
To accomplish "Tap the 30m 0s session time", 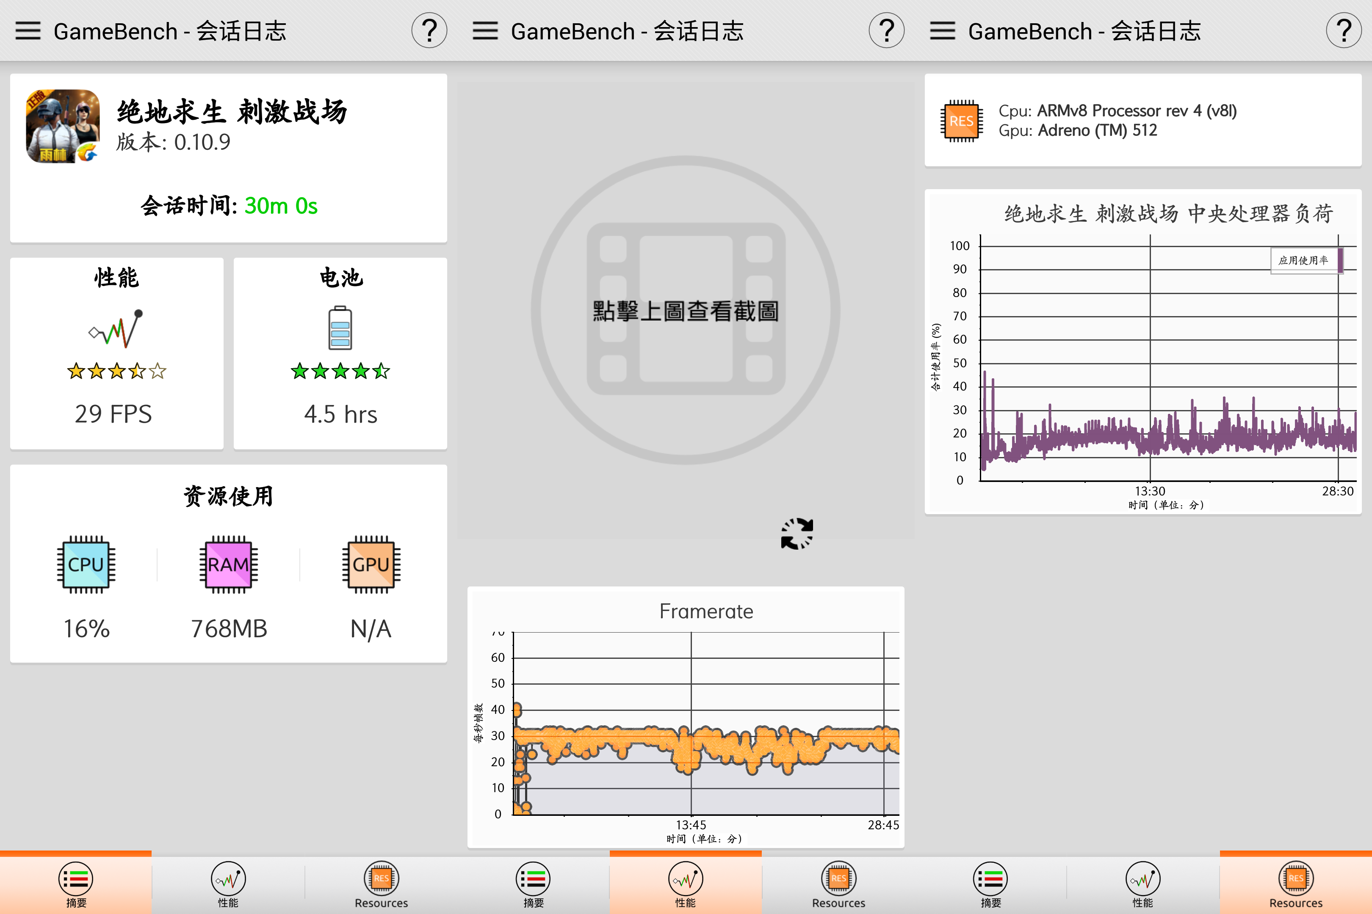I will [x=281, y=206].
